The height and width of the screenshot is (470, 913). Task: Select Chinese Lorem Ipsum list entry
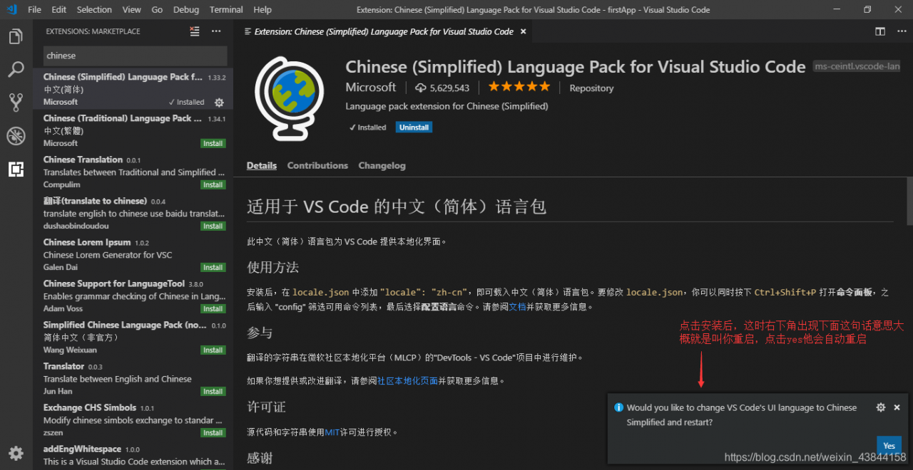(x=133, y=254)
